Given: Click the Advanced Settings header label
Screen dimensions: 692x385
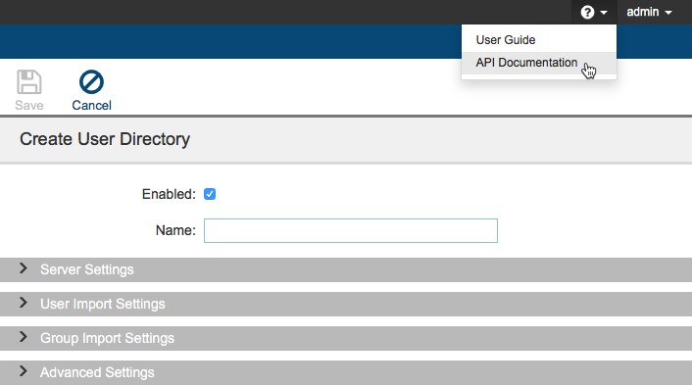Looking at the screenshot, I should coord(97,372).
